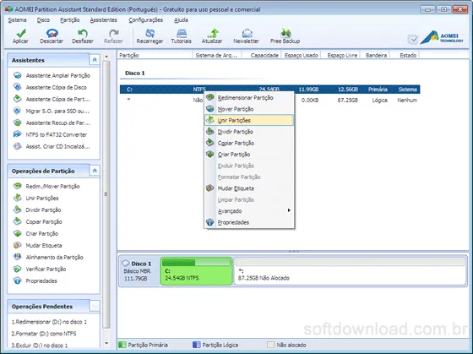Open Propriedades in sidebar operations
The height and width of the screenshot is (354, 473).
[x=35, y=281]
